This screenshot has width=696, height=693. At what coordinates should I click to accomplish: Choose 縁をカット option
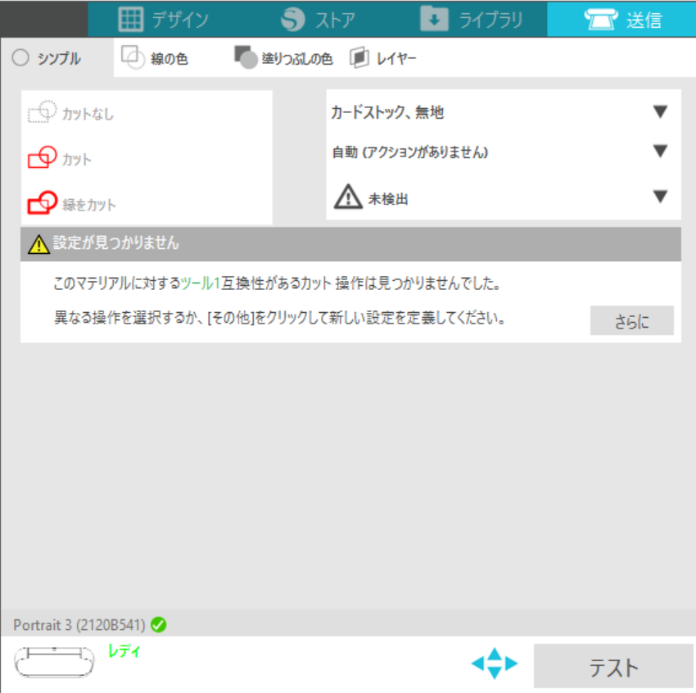[72, 203]
